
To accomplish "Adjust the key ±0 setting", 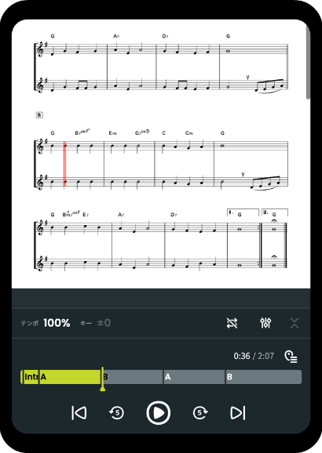I will click(x=104, y=323).
